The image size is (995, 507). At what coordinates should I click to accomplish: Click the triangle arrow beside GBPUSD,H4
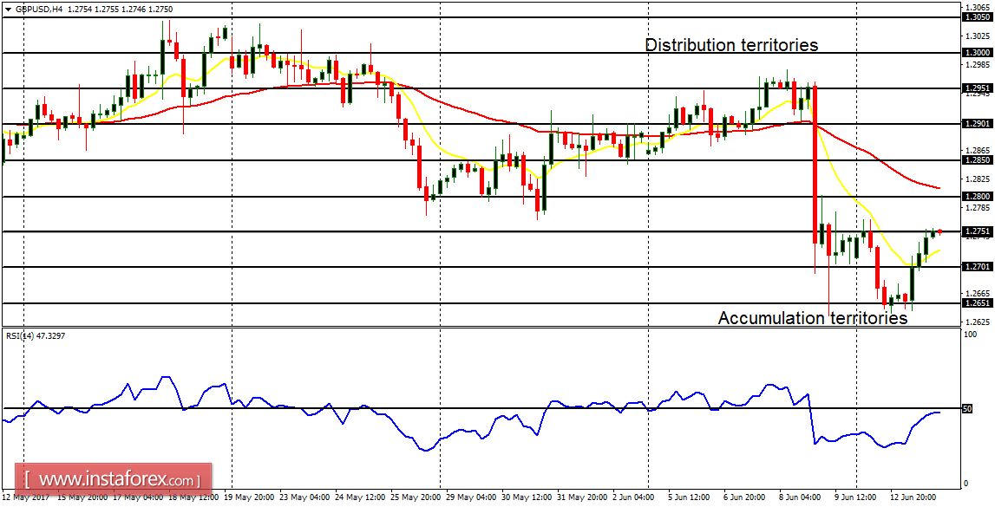[9, 10]
